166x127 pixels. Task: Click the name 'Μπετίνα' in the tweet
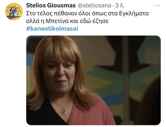pos(57,21)
